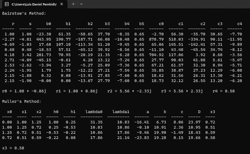
Task: Click the c4 column header
Action: point(239,24)
